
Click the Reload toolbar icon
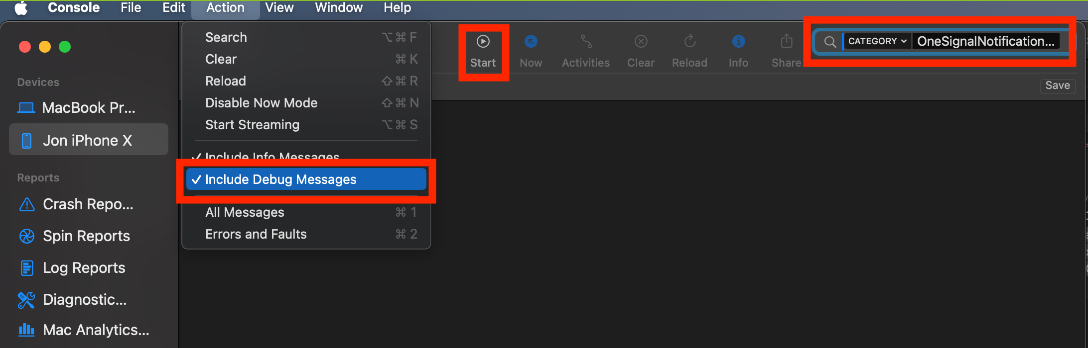689,42
